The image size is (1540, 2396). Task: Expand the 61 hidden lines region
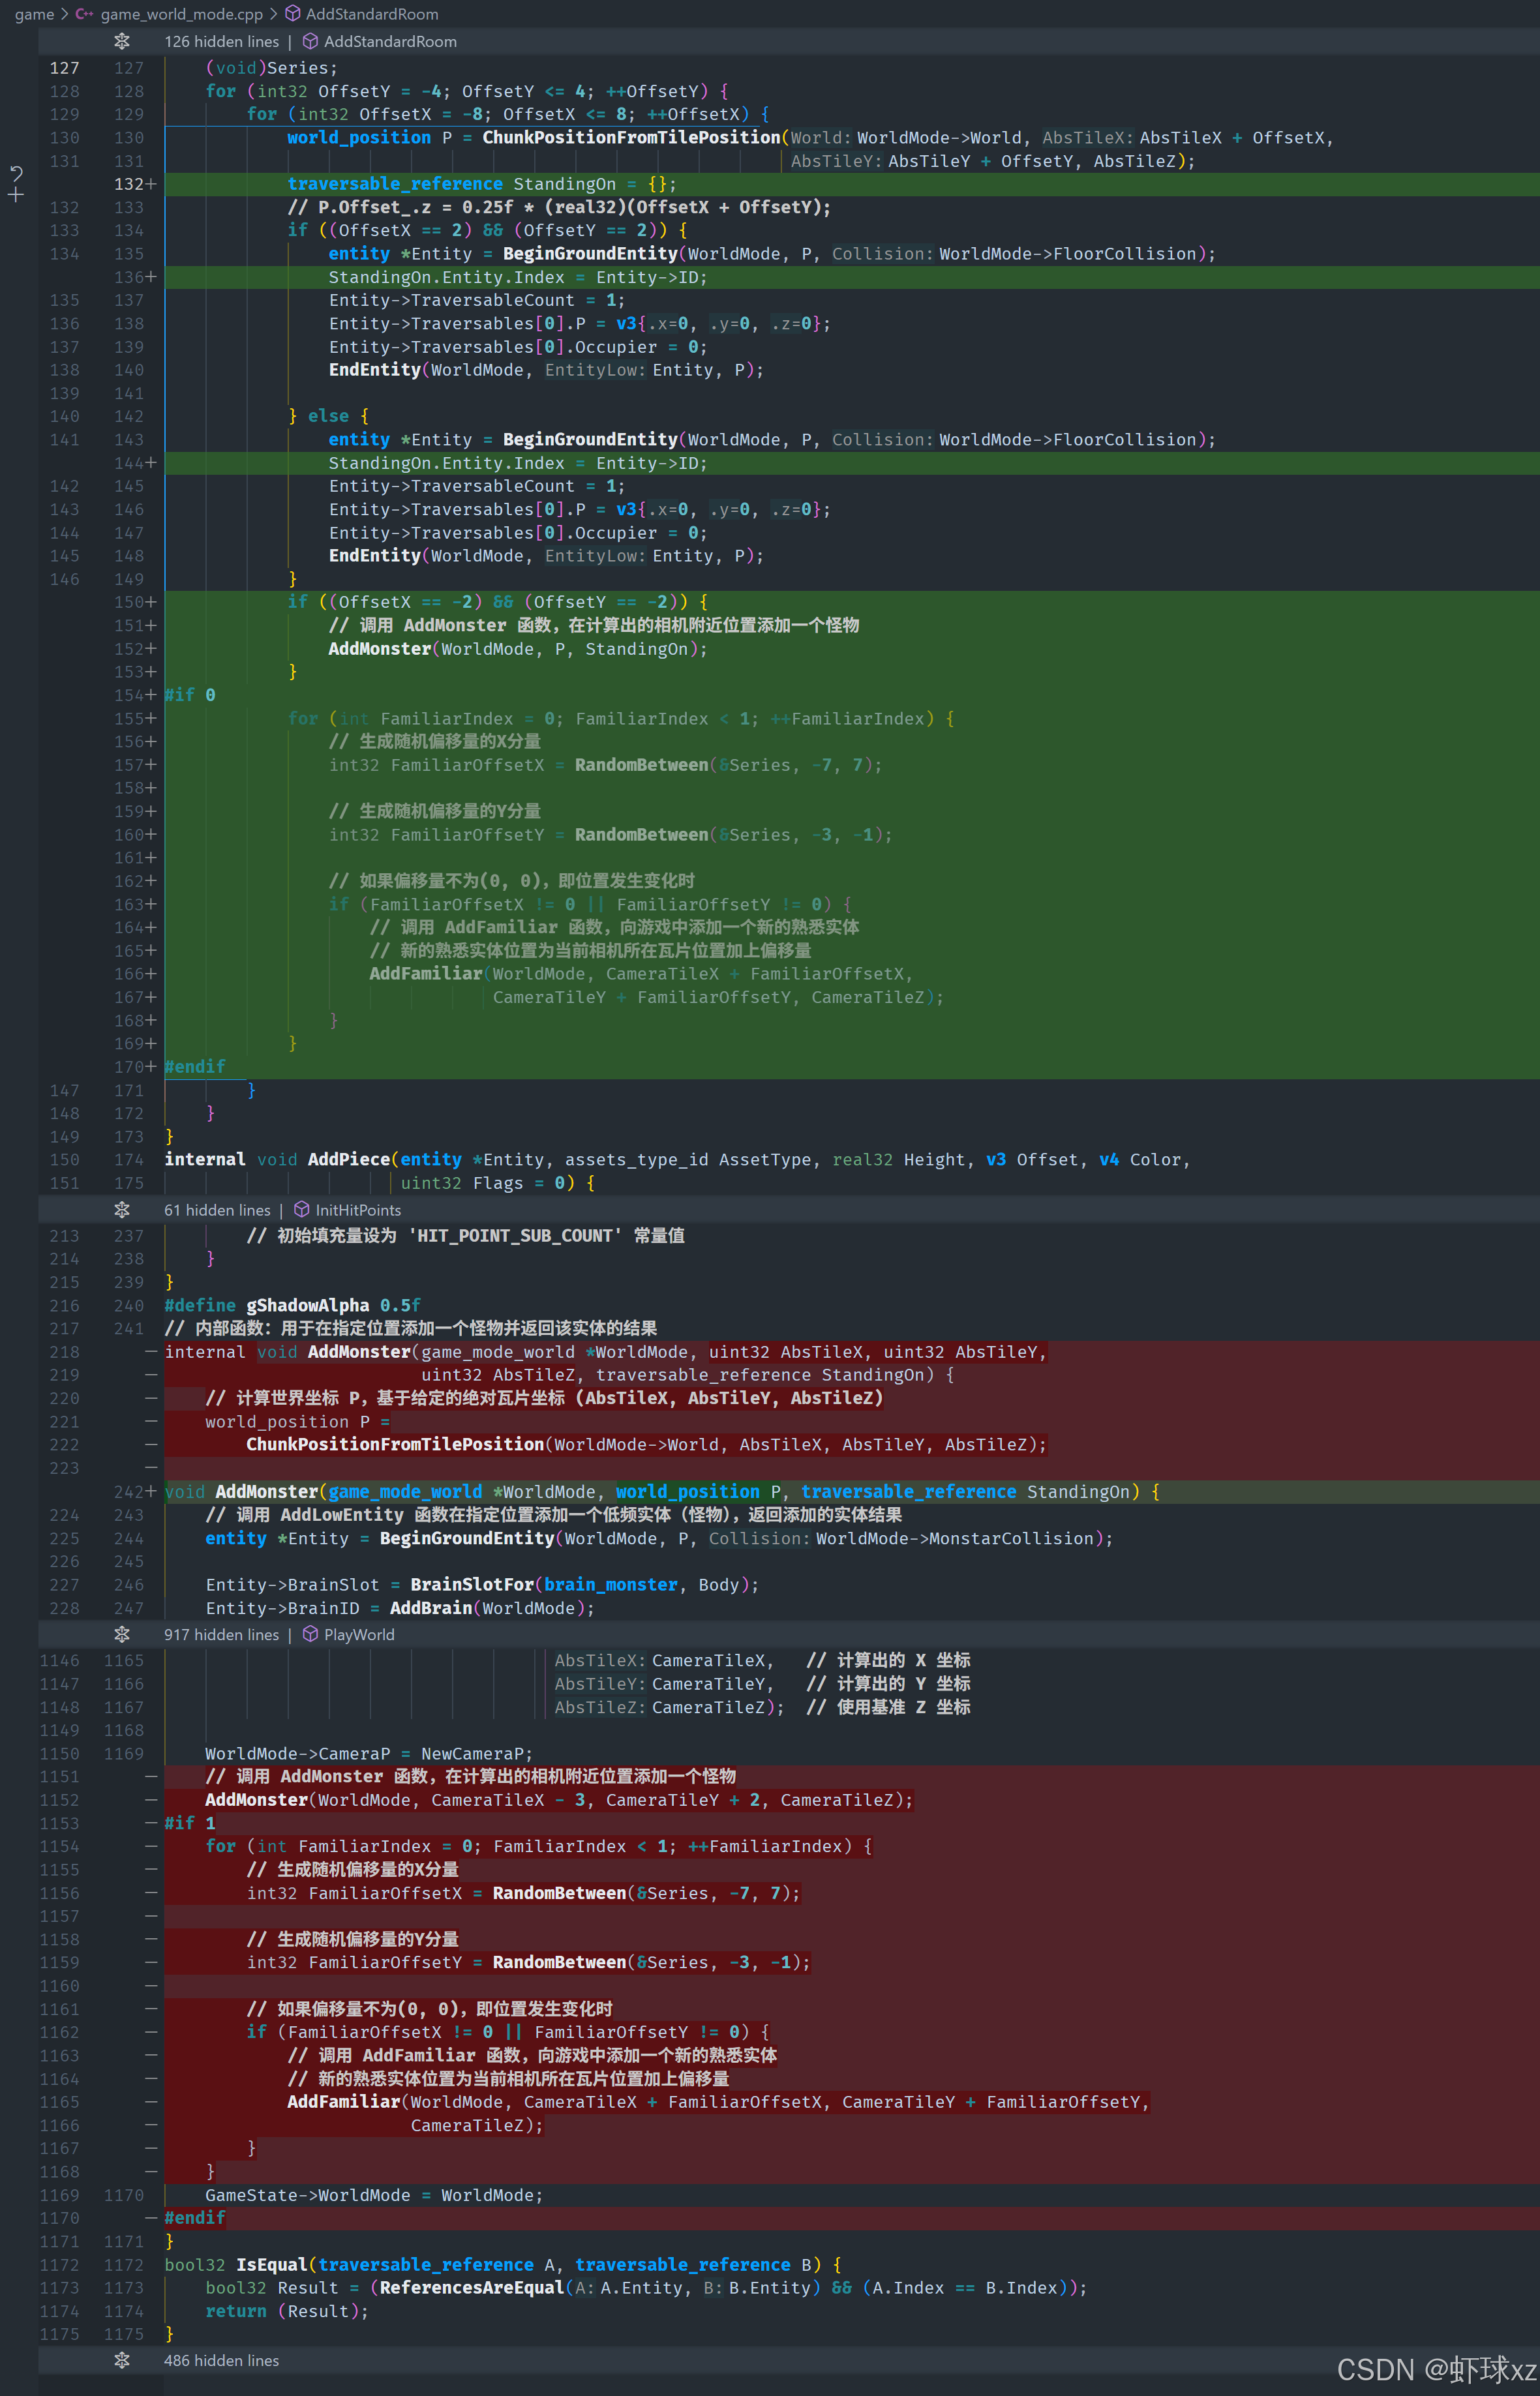point(217,1210)
